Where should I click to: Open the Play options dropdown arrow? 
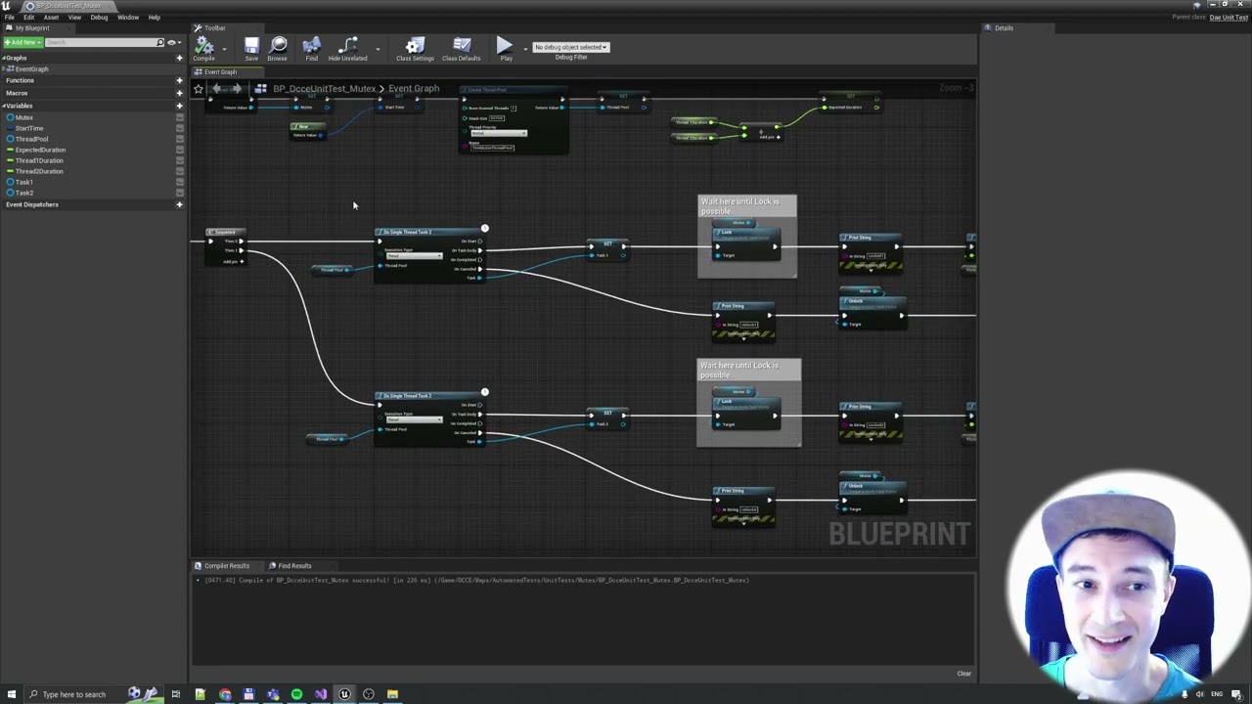[x=524, y=48]
